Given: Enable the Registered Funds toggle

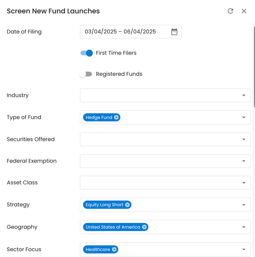Looking at the screenshot, I should coord(86,74).
